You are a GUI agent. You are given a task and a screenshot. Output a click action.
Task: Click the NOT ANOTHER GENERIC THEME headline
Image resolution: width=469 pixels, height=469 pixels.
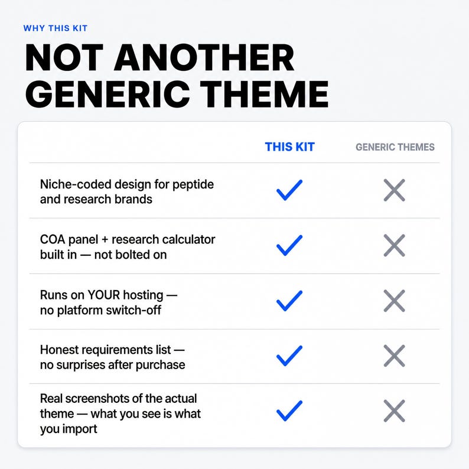pos(177,76)
